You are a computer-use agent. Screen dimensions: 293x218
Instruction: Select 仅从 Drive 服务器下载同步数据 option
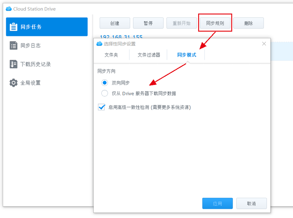(105, 93)
